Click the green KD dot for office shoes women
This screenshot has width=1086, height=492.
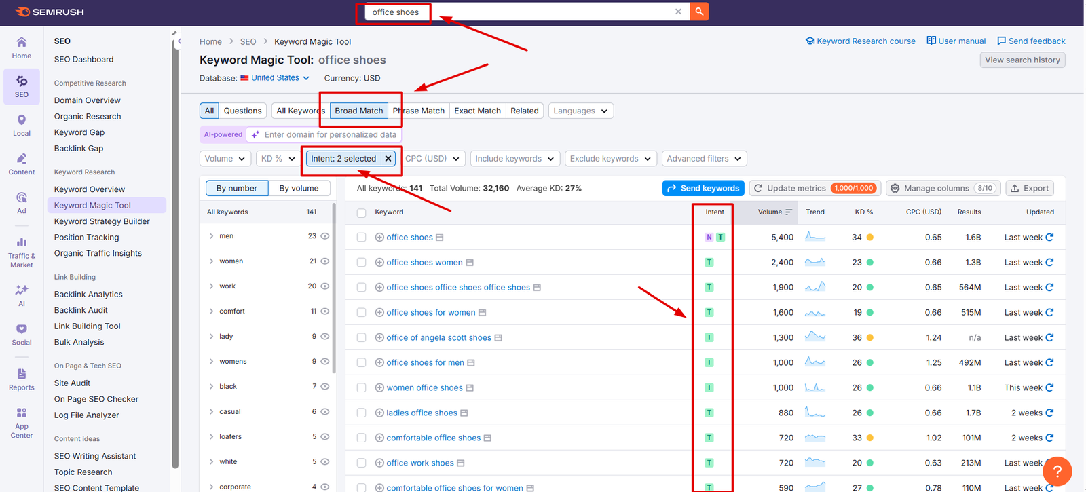870,263
